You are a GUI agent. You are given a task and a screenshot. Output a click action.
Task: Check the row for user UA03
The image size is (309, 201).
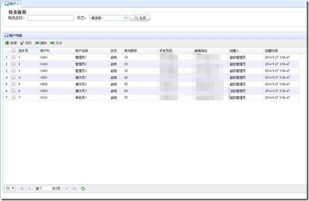tap(13, 71)
